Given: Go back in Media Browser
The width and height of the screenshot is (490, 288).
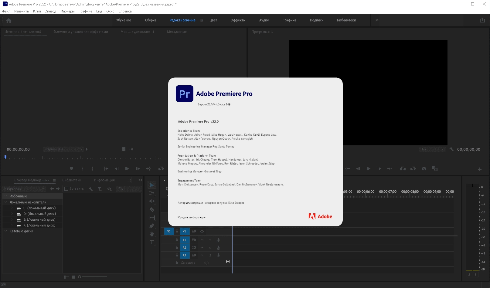Looking at the screenshot, I should pos(52,189).
